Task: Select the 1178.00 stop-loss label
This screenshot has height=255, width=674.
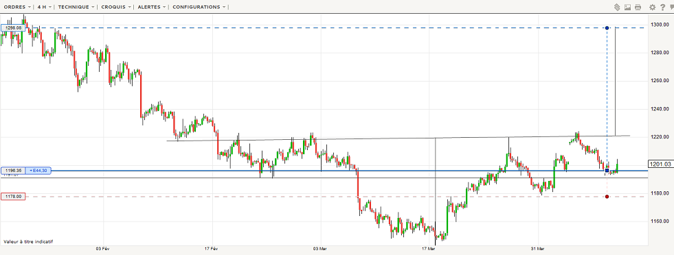Action: pos(13,197)
